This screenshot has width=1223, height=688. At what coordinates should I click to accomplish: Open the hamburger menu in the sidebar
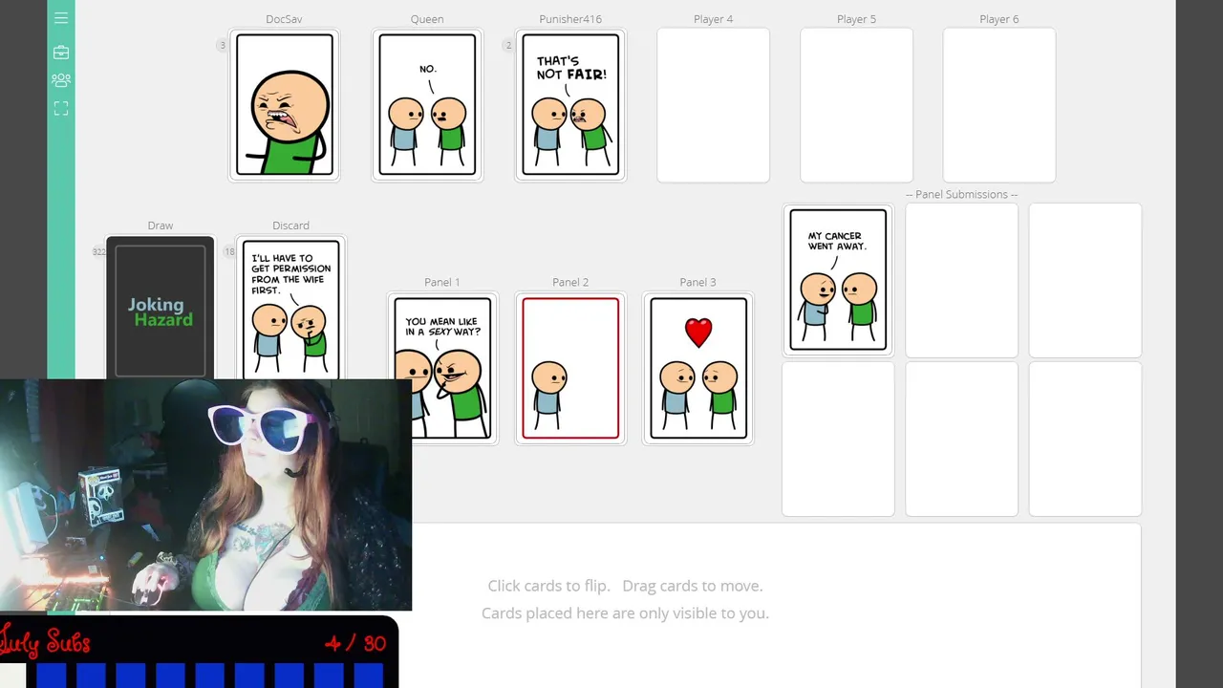(61, 18)
